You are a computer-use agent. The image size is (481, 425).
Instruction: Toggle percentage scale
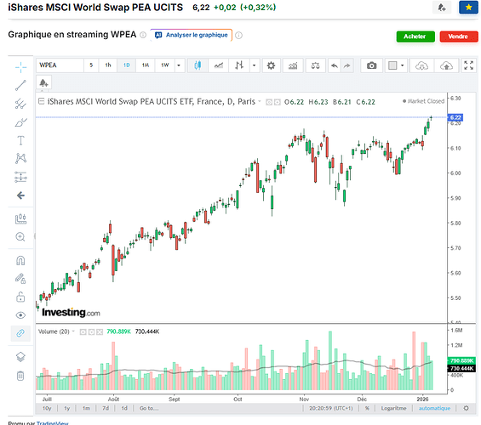(x=367, y=408)
